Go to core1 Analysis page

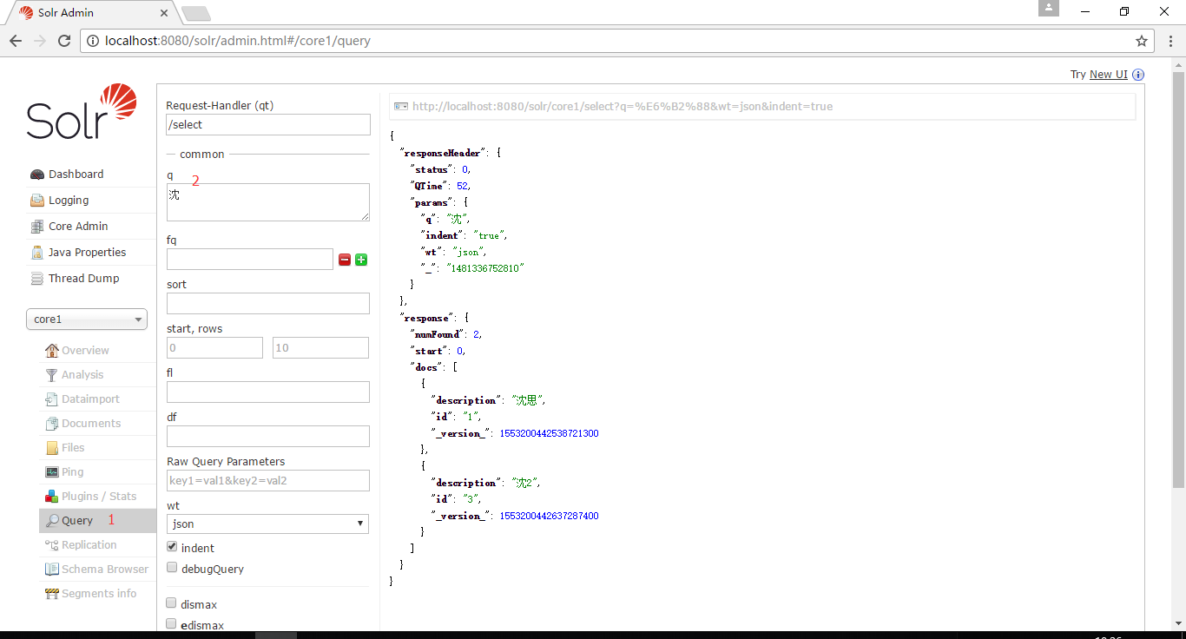[x=82, y=375]
